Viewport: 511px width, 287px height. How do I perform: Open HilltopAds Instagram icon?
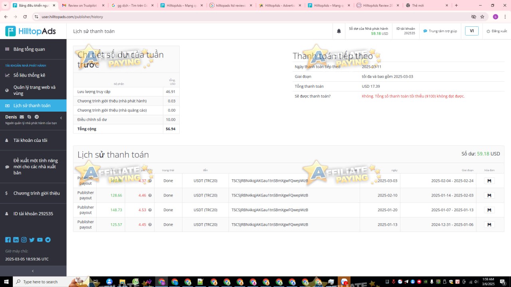pyautogui.click(x=24, y=240)
